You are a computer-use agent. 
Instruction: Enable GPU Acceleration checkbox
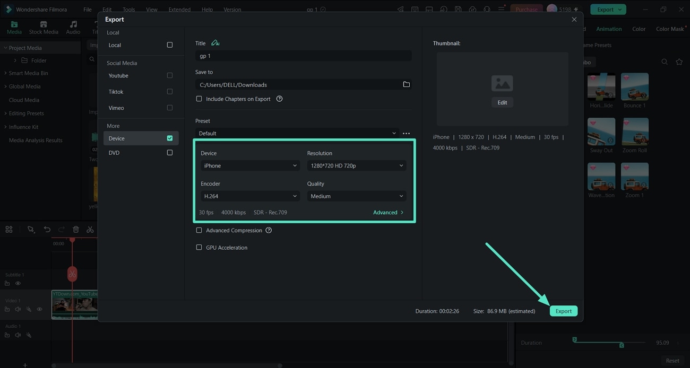(x=199, y=247)
